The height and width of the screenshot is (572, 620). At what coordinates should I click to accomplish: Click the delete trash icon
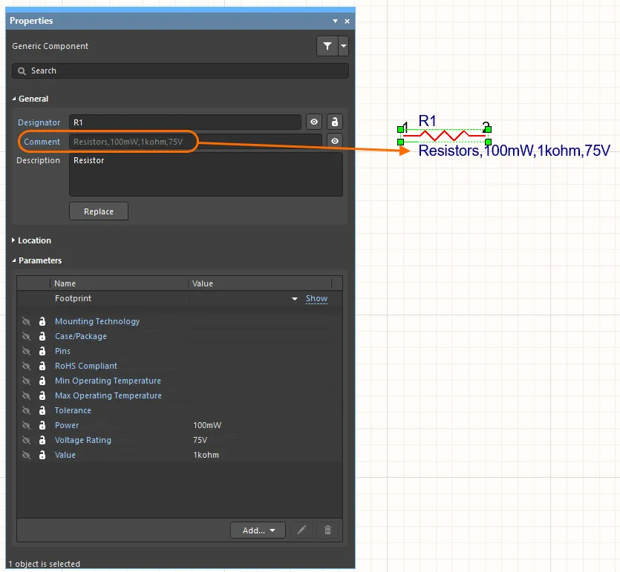click(x=327, y=530)
